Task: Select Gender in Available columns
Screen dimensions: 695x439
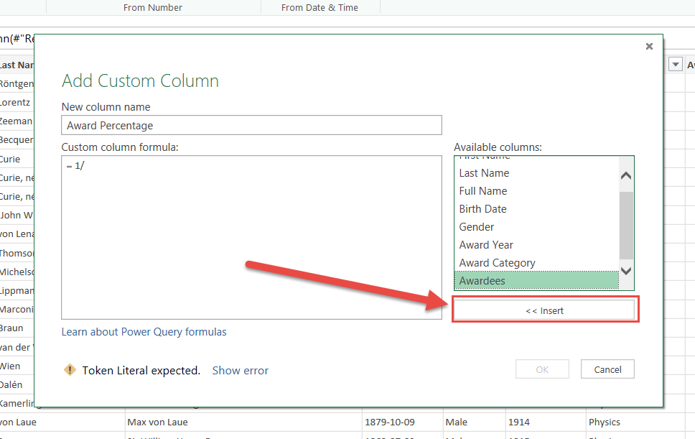Action: [477, 227]
